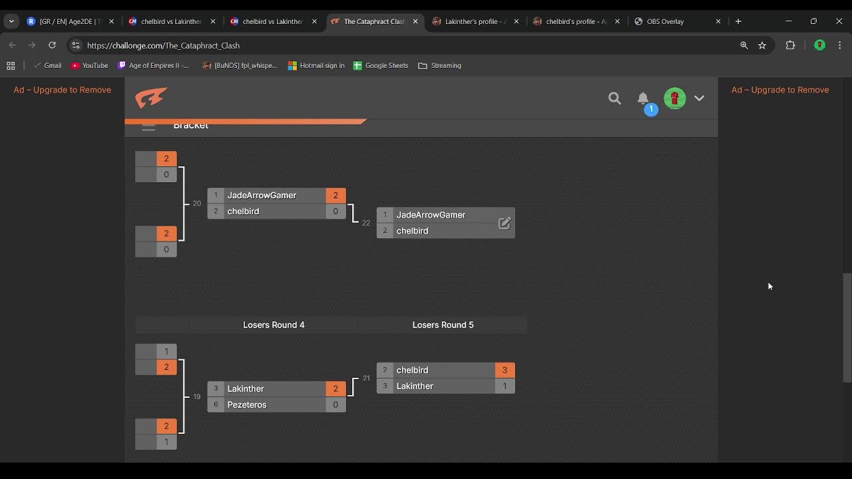852x479 pixels.
Task: Expand the account menu chevron
Action: click(699, 98)
